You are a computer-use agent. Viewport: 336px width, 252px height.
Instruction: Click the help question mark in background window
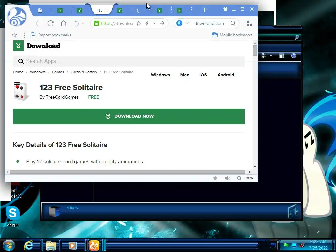pyautogui.click(x=294, y=56)
